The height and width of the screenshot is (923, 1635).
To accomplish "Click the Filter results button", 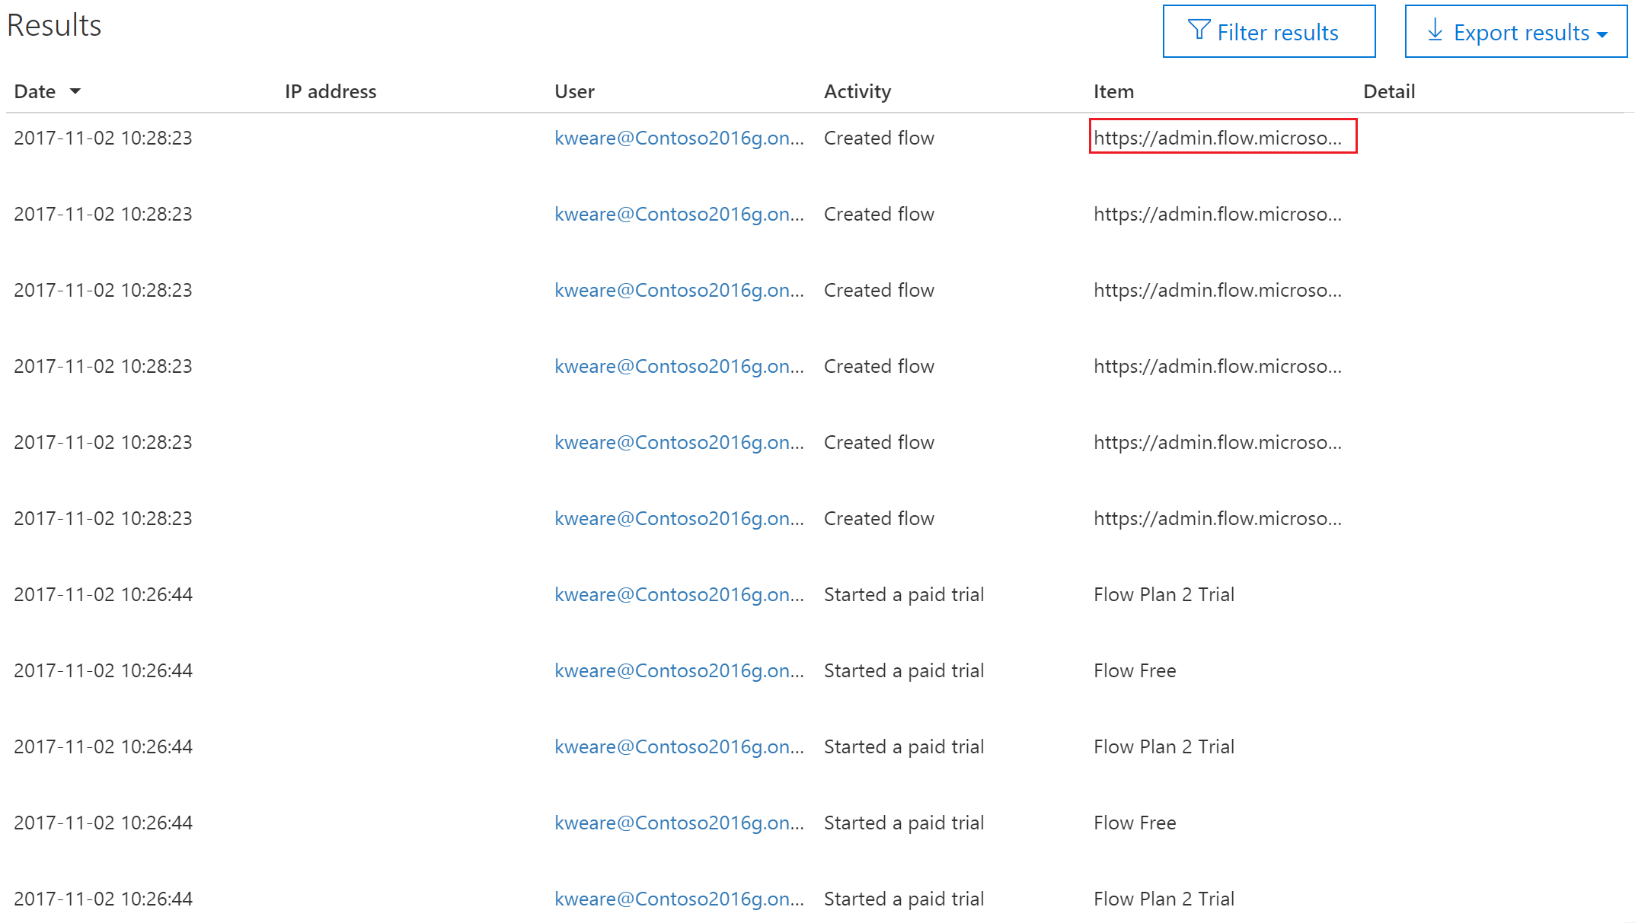I will point(1269,31).
